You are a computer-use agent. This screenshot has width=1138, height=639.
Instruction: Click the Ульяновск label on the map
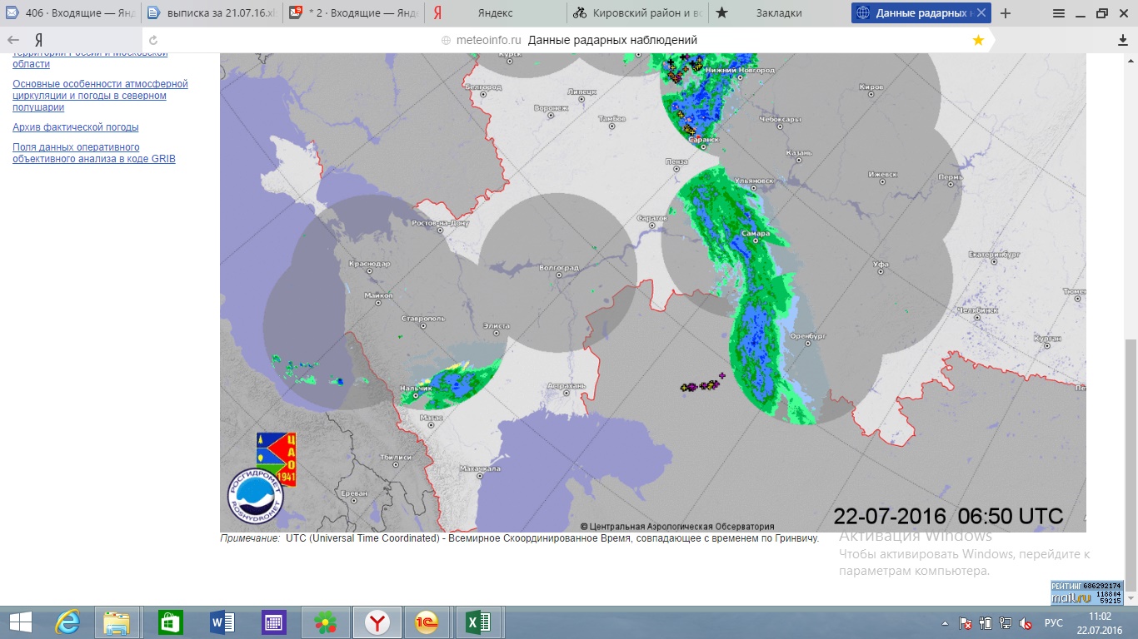(753, 180)
